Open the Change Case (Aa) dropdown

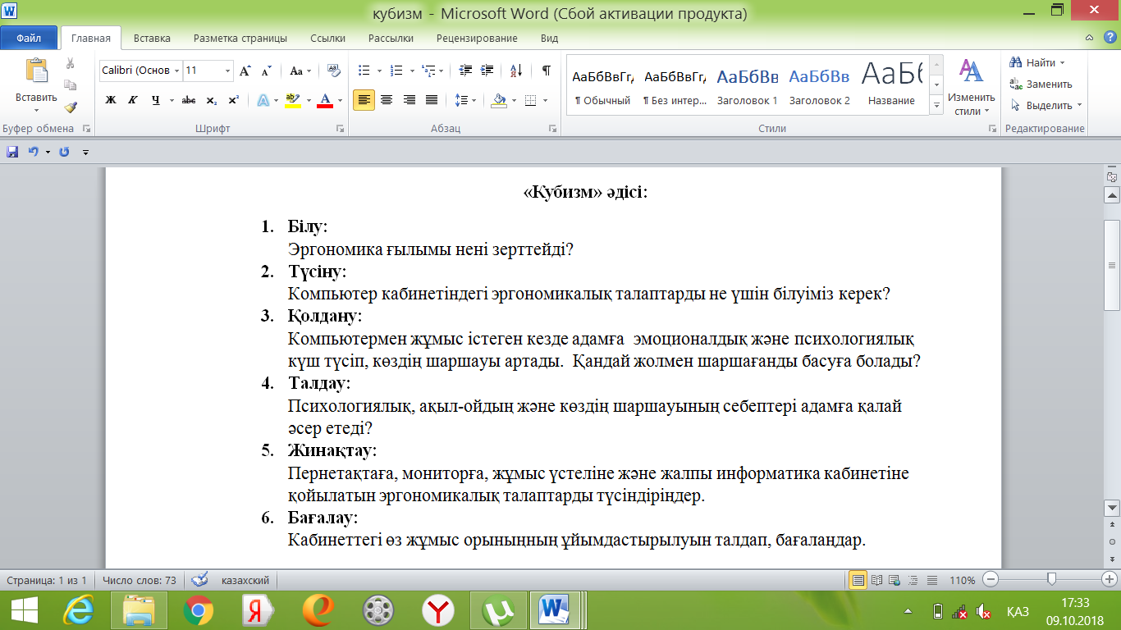click(x=300, y=71)
